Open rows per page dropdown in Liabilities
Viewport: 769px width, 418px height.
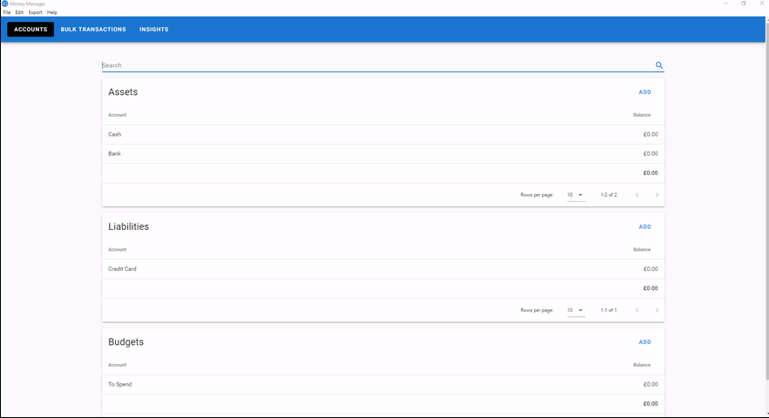pyautogui.click(x=576, y=311)
